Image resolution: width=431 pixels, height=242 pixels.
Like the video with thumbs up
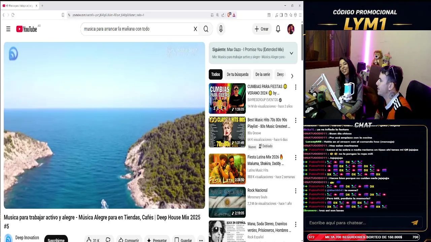(x=93, y=240)
